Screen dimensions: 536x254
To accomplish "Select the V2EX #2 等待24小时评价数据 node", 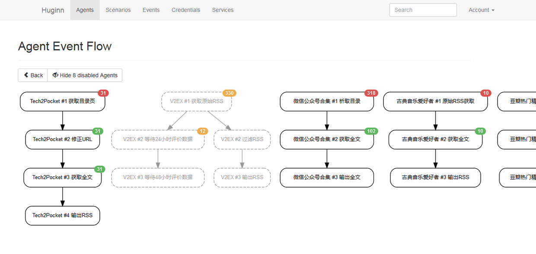I will [x=158, y=139].
